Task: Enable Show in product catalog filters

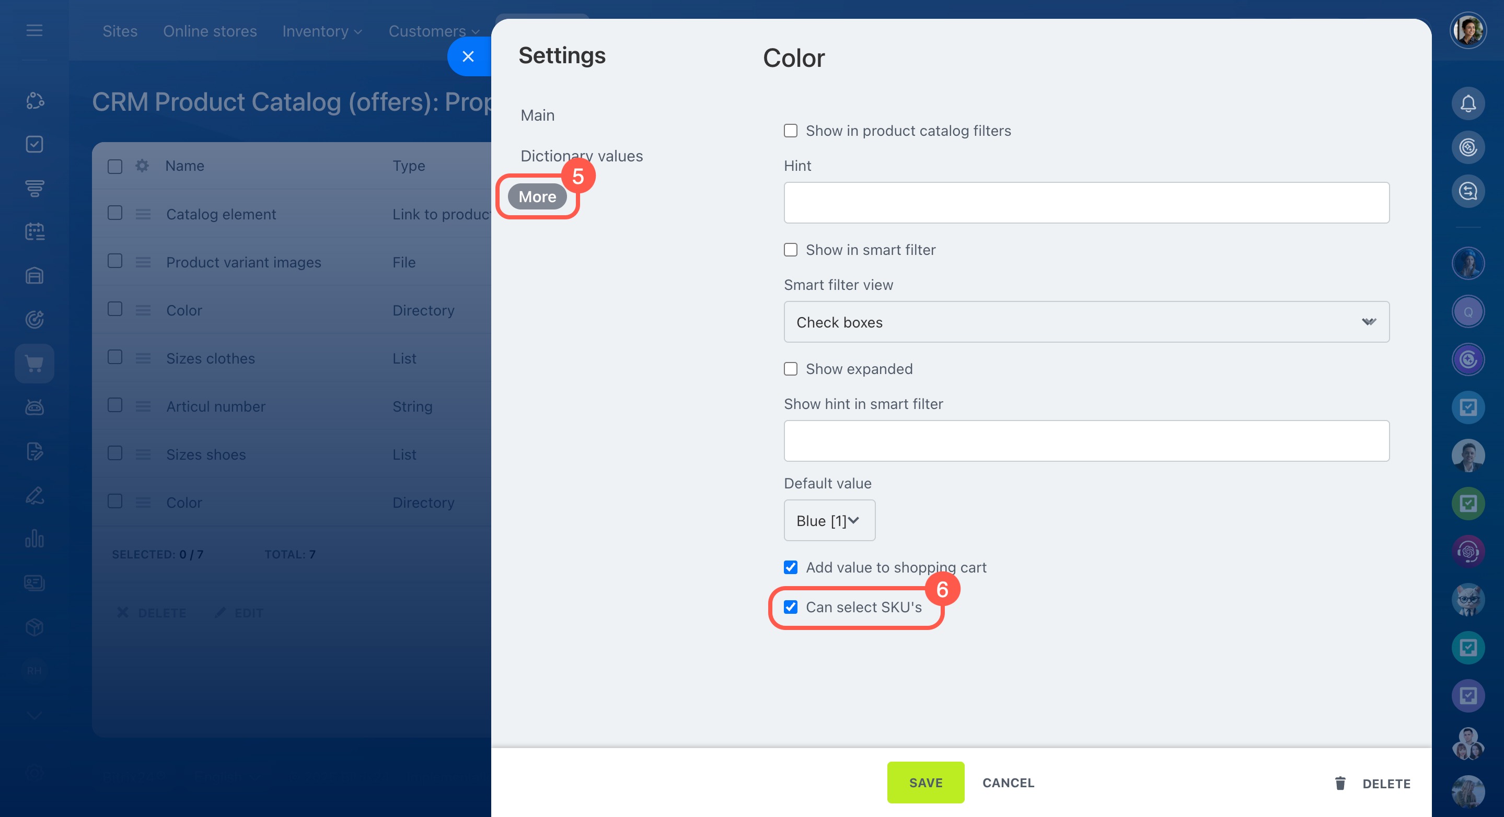Action: click(791, 131)
